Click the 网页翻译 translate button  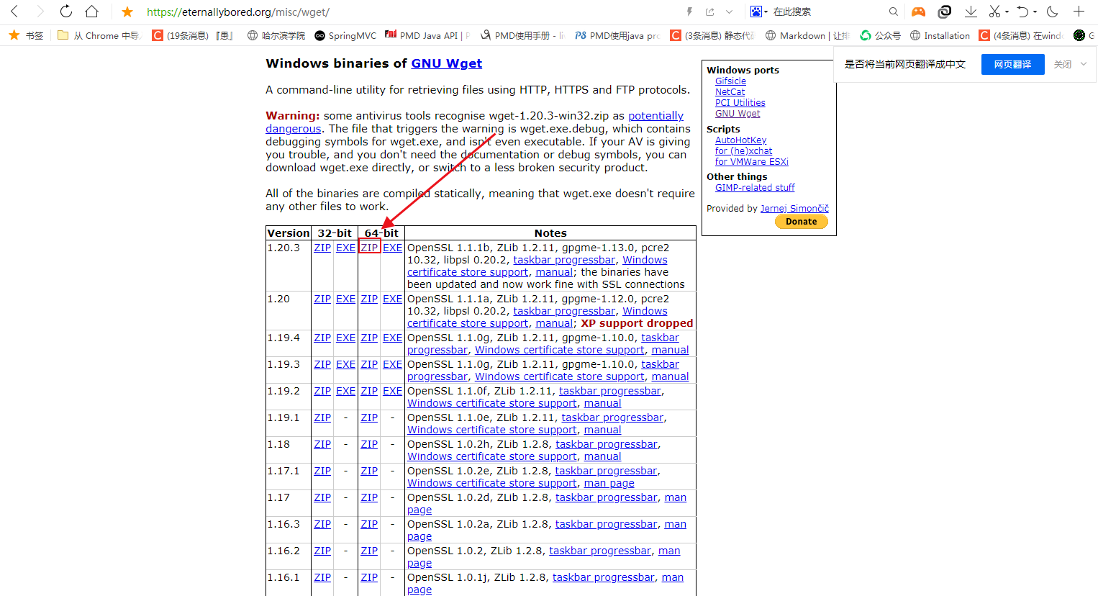tap(1012, 64)
